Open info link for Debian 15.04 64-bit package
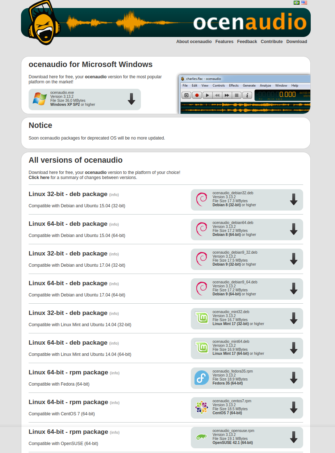Screen dimensions: 335x453 click(x=114, y=224)
